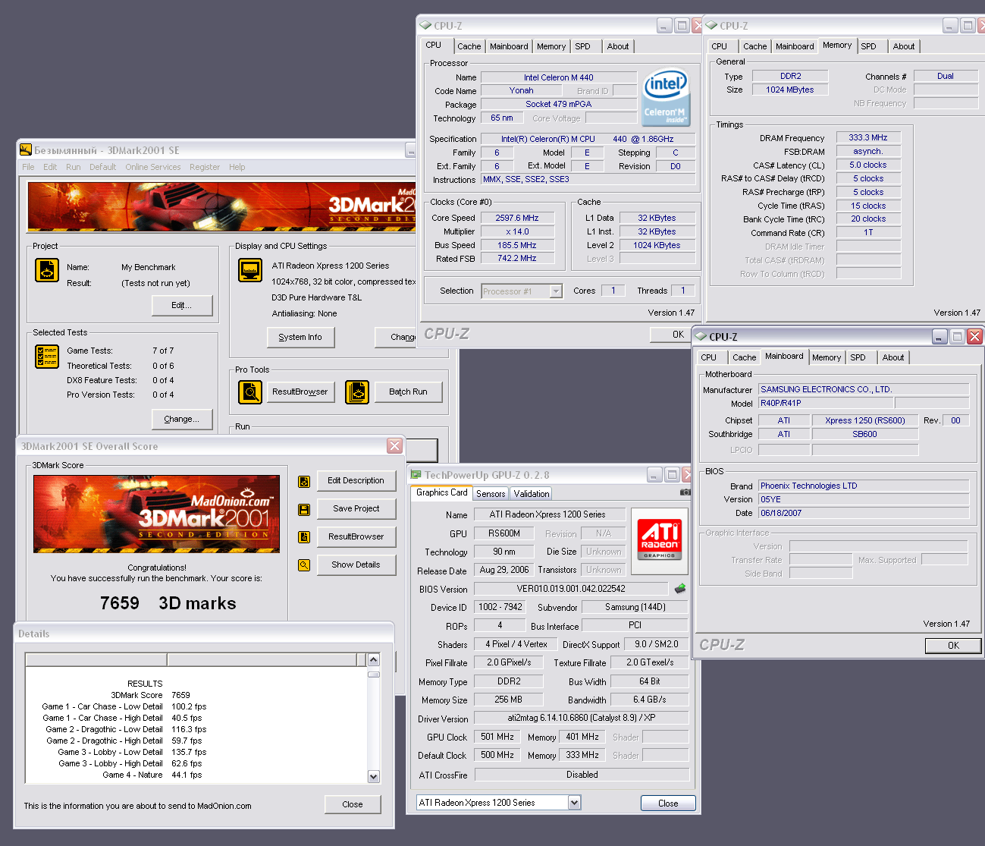Open the Online Services menu in 3DMark
985x846 pixels.
click(x=153, y=167)
